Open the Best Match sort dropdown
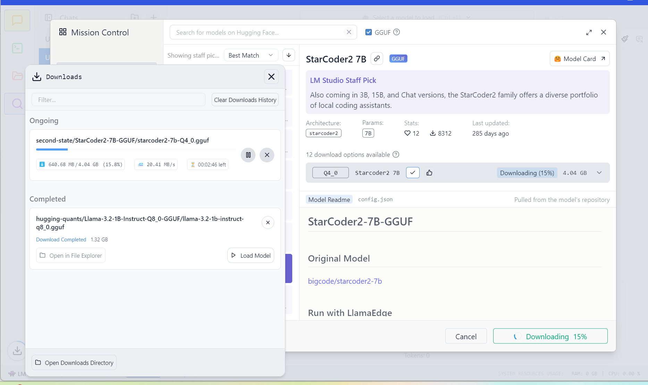Screen dimensions: 648x385 point(251,55)
